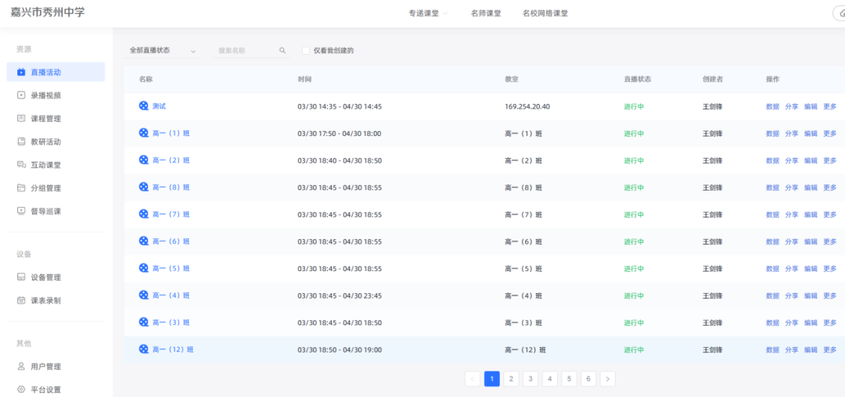This screenshot has width=845, height=397.
Task: Click the 课程管理 sidebar icon
Action: coord(21,119)
